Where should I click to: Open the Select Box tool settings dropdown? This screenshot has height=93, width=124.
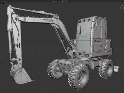(2, 3)
